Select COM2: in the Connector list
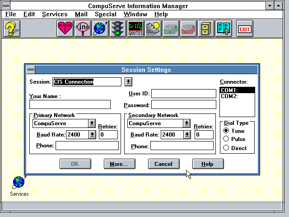This screenshot has width=289, height=217. click(x=237, y=96)
